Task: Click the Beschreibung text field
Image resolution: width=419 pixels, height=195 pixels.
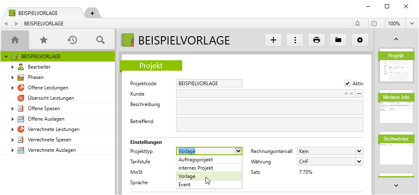Action: point(269,107)
